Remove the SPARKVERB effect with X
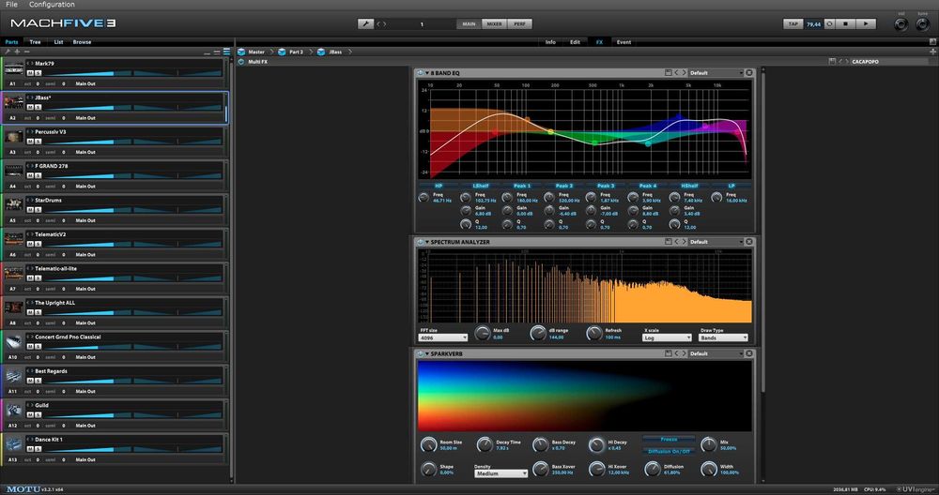The width and height of the screenshot is (939, 495). pos(748,354)
